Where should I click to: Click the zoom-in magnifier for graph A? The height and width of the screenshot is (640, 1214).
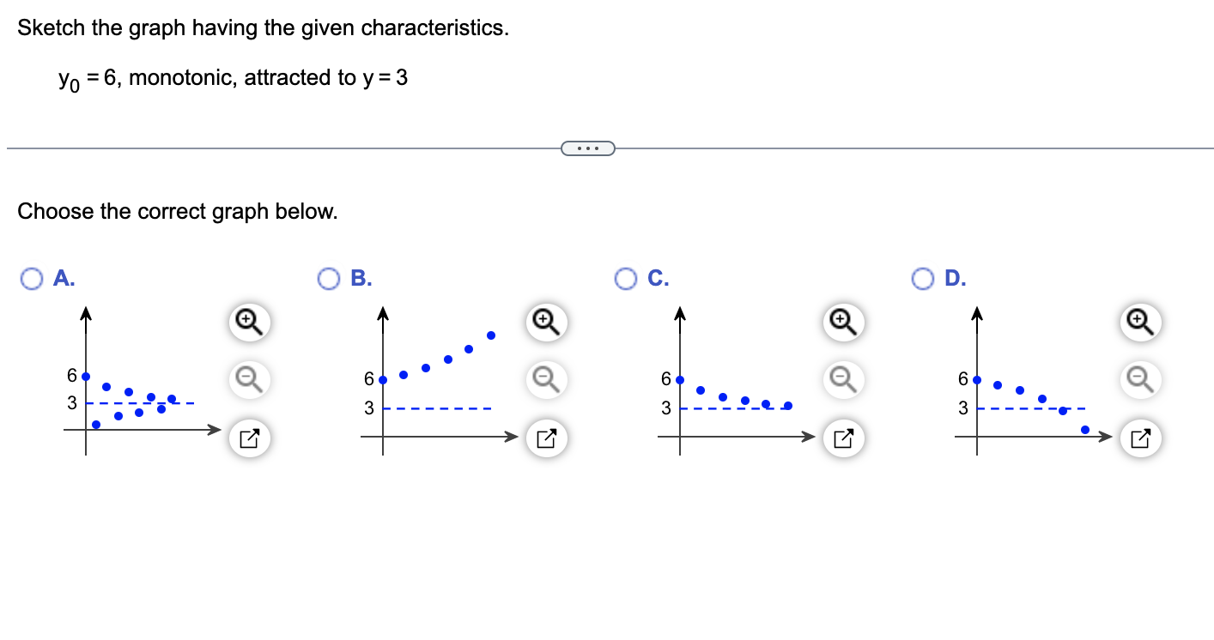point(248,323)
